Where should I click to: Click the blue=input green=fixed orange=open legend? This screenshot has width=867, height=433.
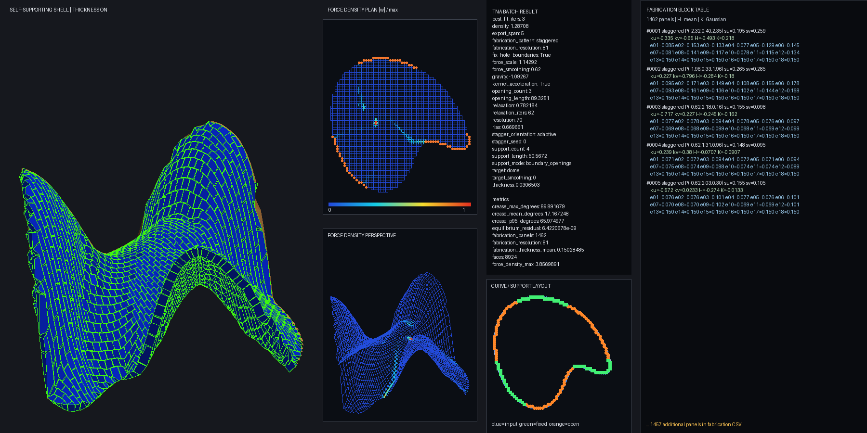click(535, 424)
